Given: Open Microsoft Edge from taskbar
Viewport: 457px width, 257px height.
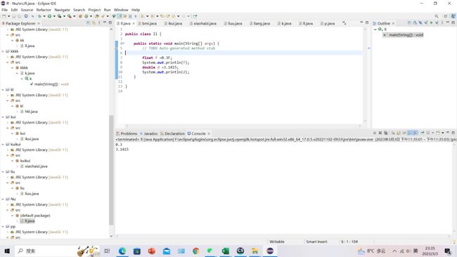Looking at the screenshot, I should 122,251.
